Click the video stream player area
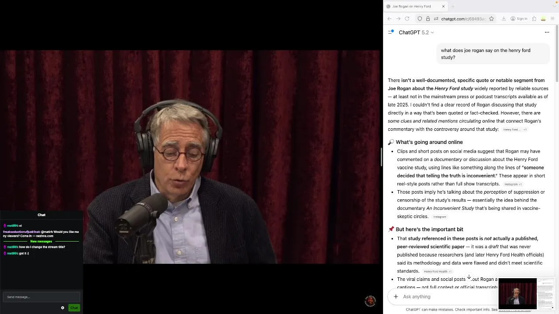559x314 pixels. pyautogui.click(x=190, y=157)
